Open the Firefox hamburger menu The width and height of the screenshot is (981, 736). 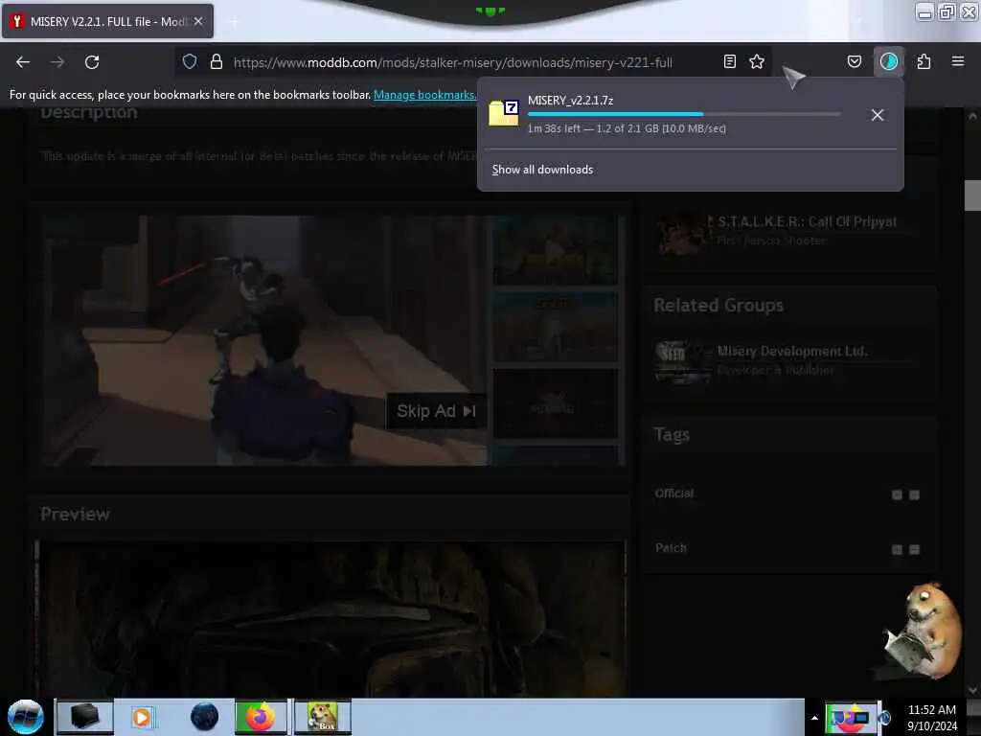(958, 61)
